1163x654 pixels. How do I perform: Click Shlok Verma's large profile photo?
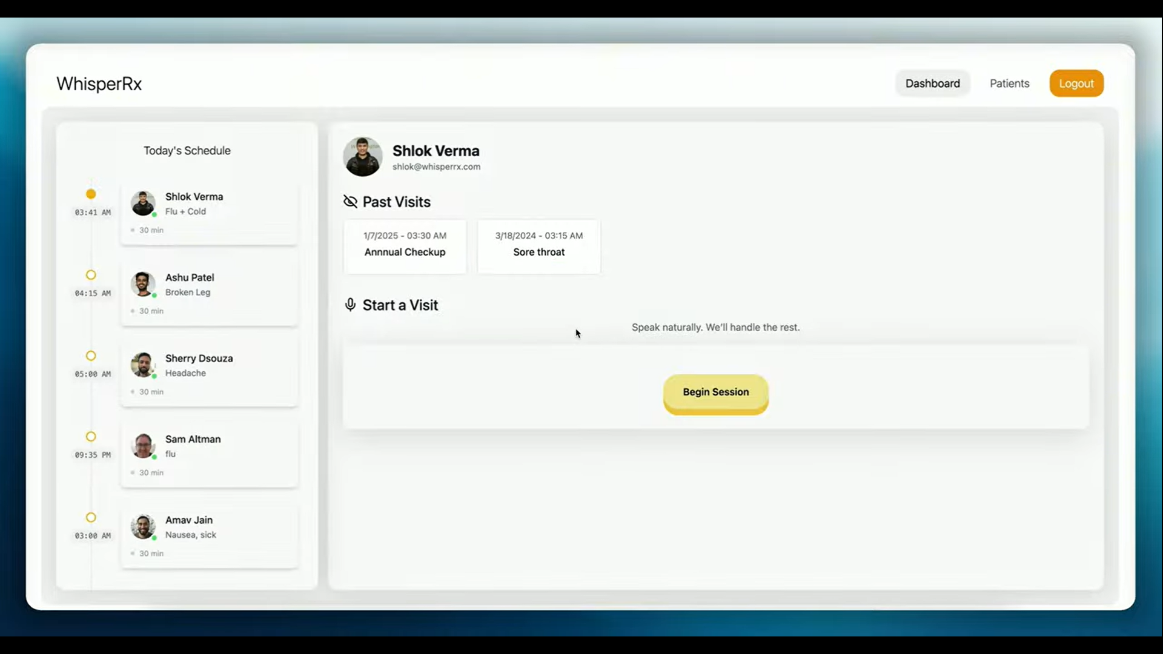(x=362, y=157)
